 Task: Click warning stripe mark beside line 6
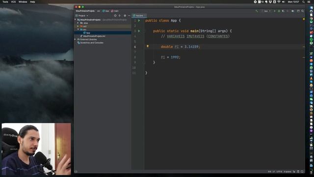(304, 47)
